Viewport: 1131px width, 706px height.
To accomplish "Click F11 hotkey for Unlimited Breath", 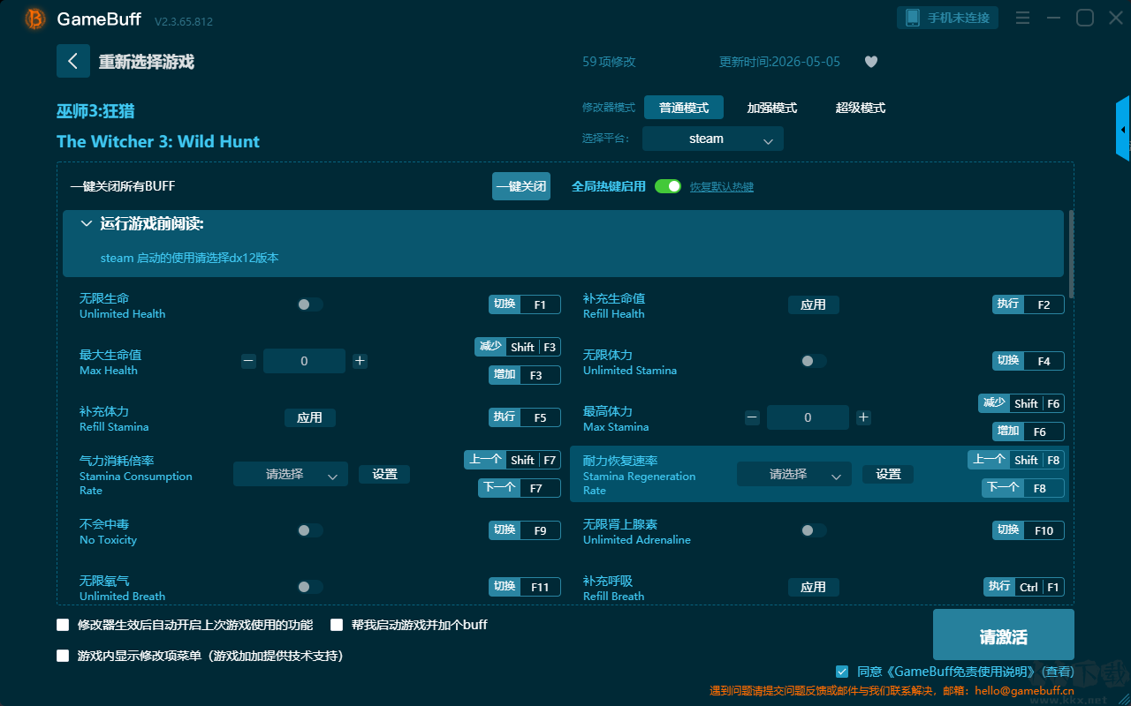I will coord(525,587).
